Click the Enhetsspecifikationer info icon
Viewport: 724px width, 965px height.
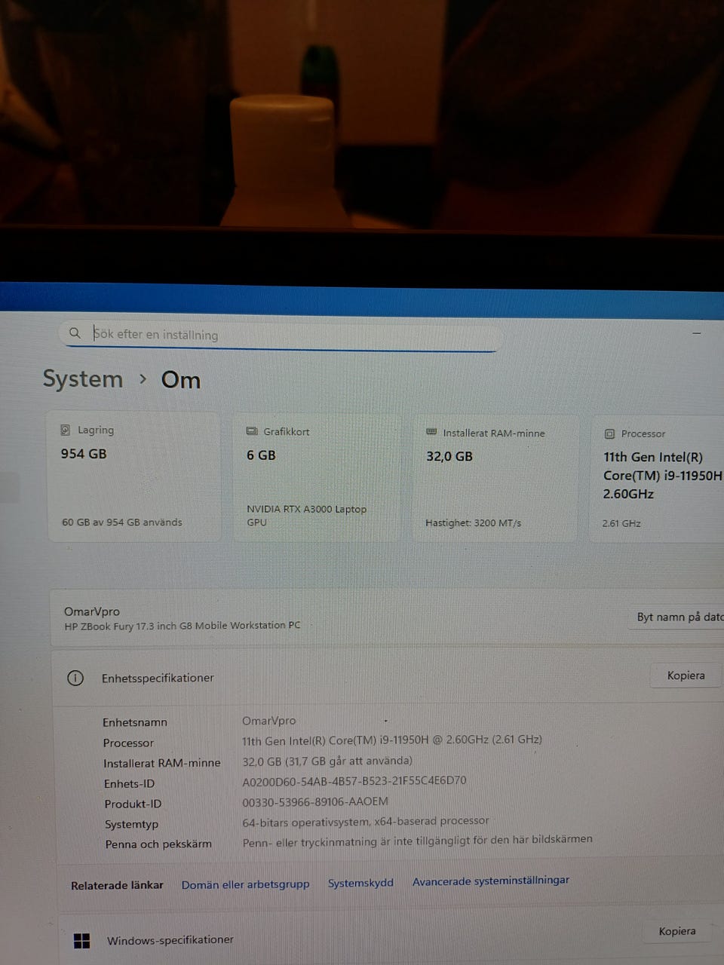75,678
